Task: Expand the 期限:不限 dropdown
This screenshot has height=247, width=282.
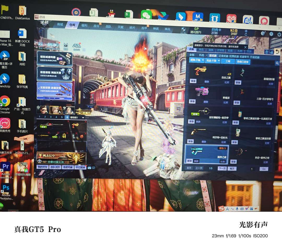Action: (x=197, y=61)
